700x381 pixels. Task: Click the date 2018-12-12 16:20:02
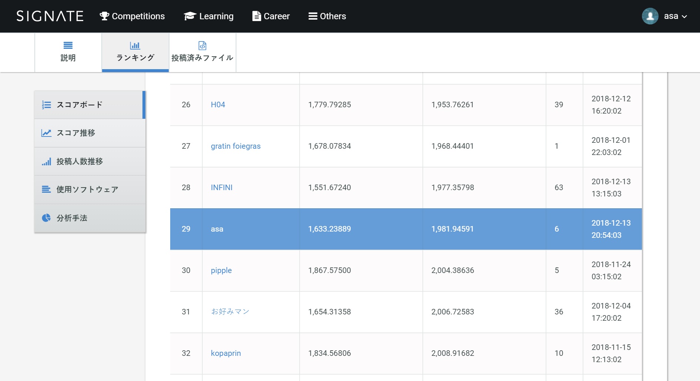[611, 105]
